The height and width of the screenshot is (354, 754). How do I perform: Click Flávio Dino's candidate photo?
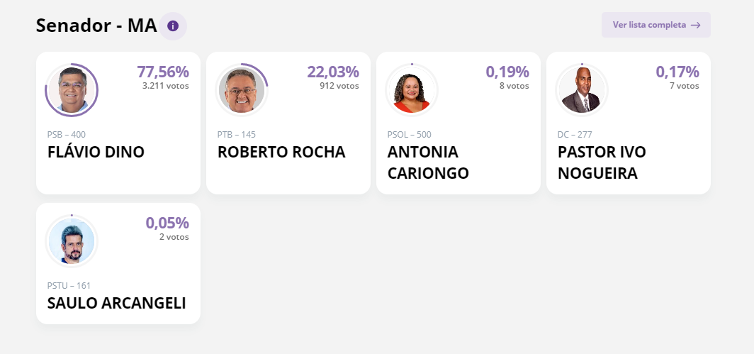(x=72, y=90)
